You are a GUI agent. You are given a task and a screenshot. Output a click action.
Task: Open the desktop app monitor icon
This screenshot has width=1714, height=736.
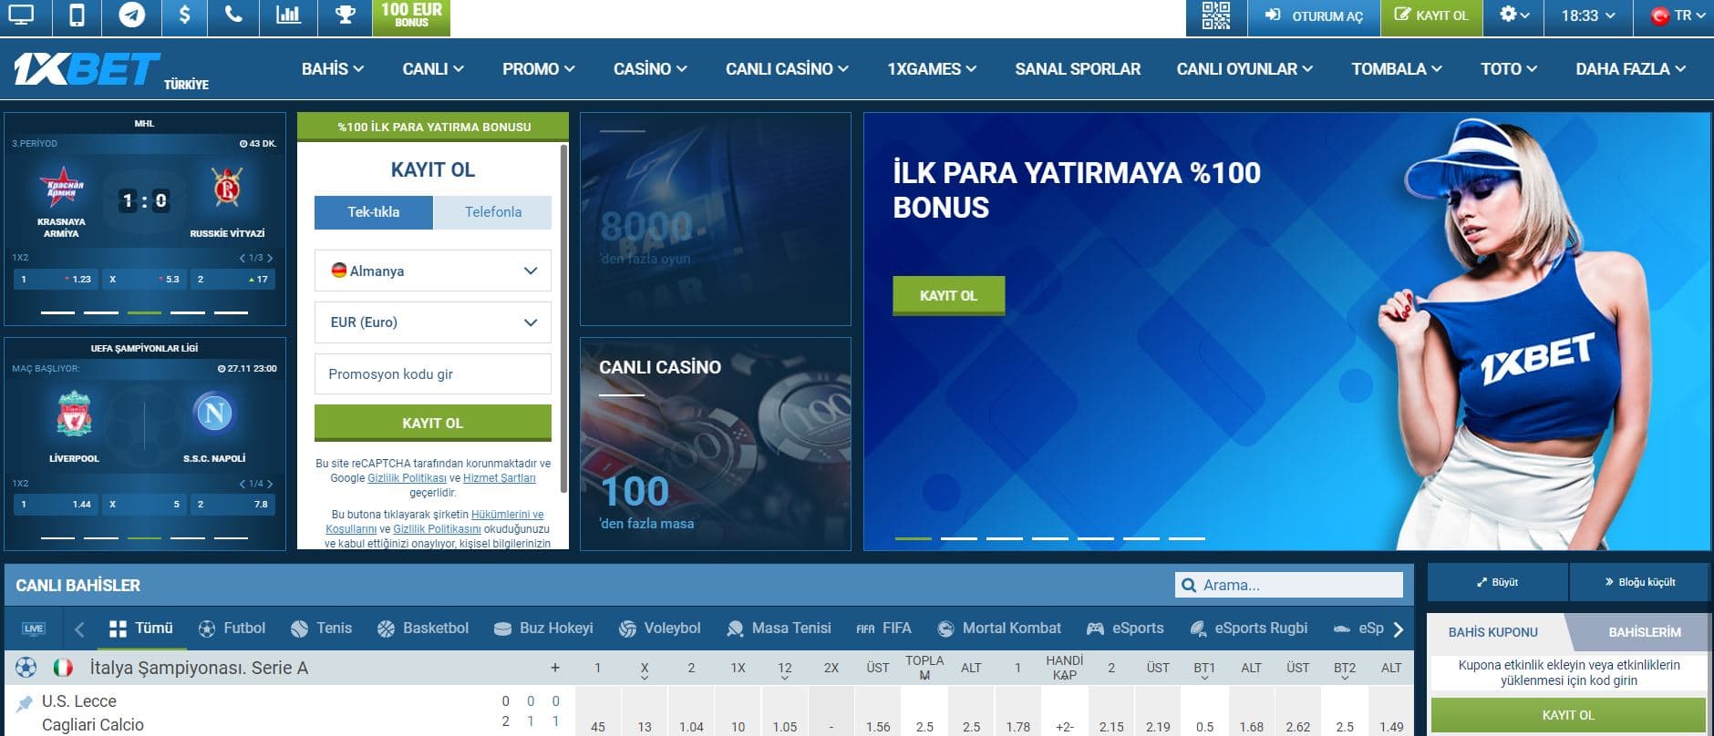(21, 15)
